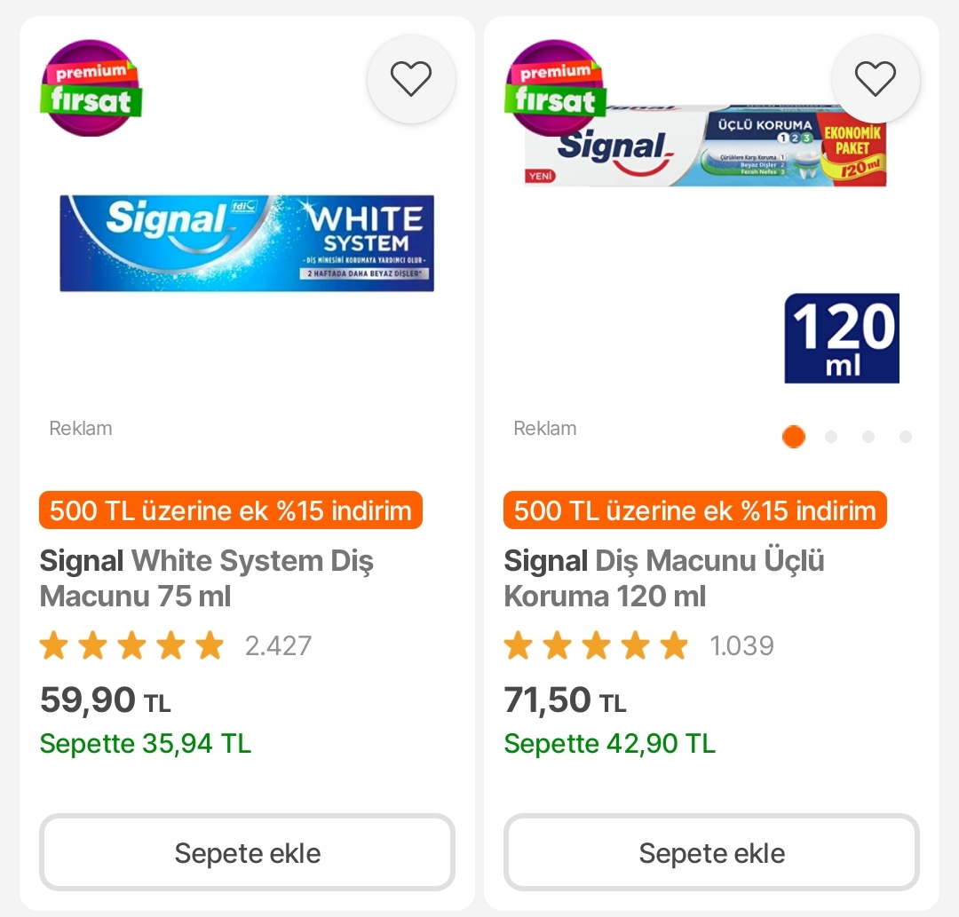
Task: Tap premium fırsat badge on White System card
Action: click(91, 88)
